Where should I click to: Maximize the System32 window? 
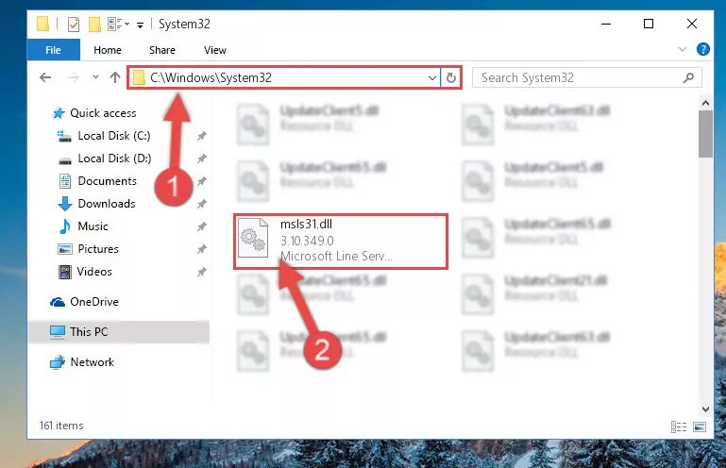649,25
